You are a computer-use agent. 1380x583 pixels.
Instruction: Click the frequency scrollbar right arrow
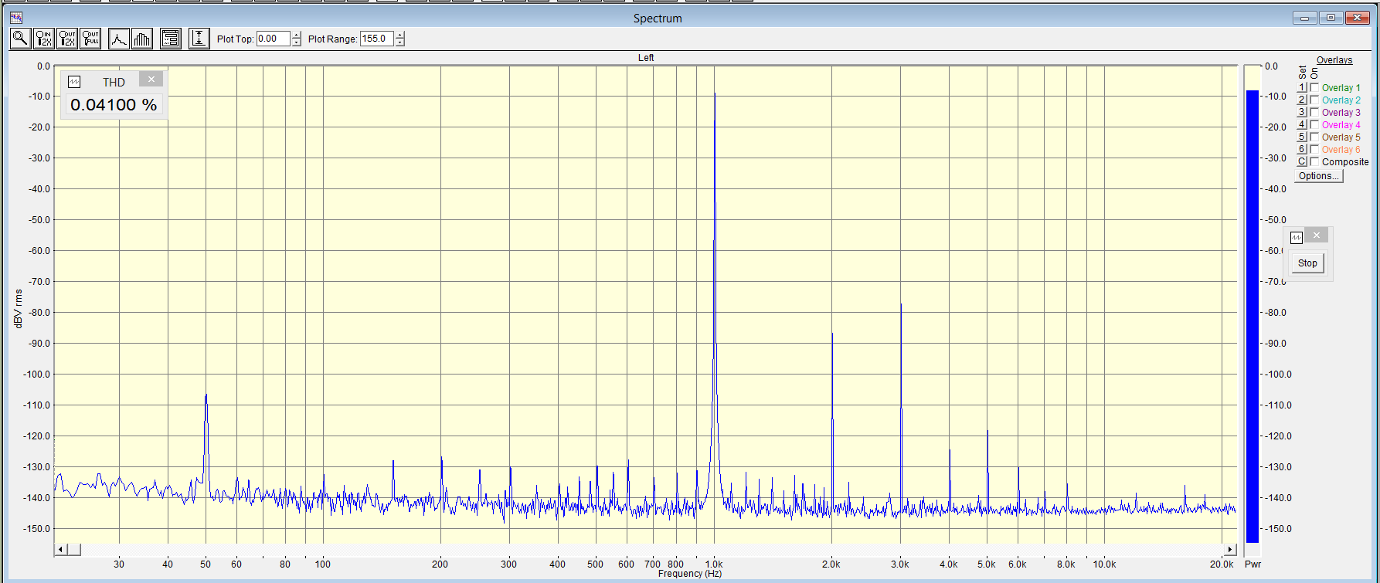pyautogui.click(x=1231, y=550)
